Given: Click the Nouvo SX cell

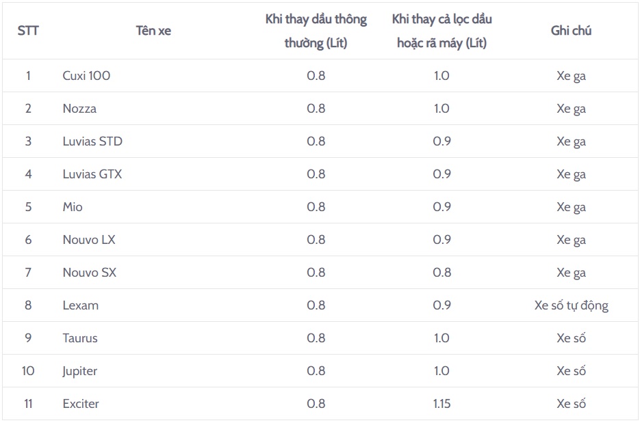Looking at the screenshot, I should [x=90, y=273].
